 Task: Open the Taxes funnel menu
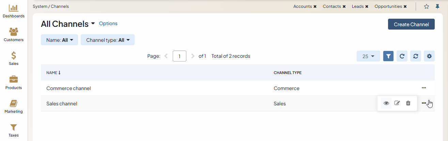(13, 130)
